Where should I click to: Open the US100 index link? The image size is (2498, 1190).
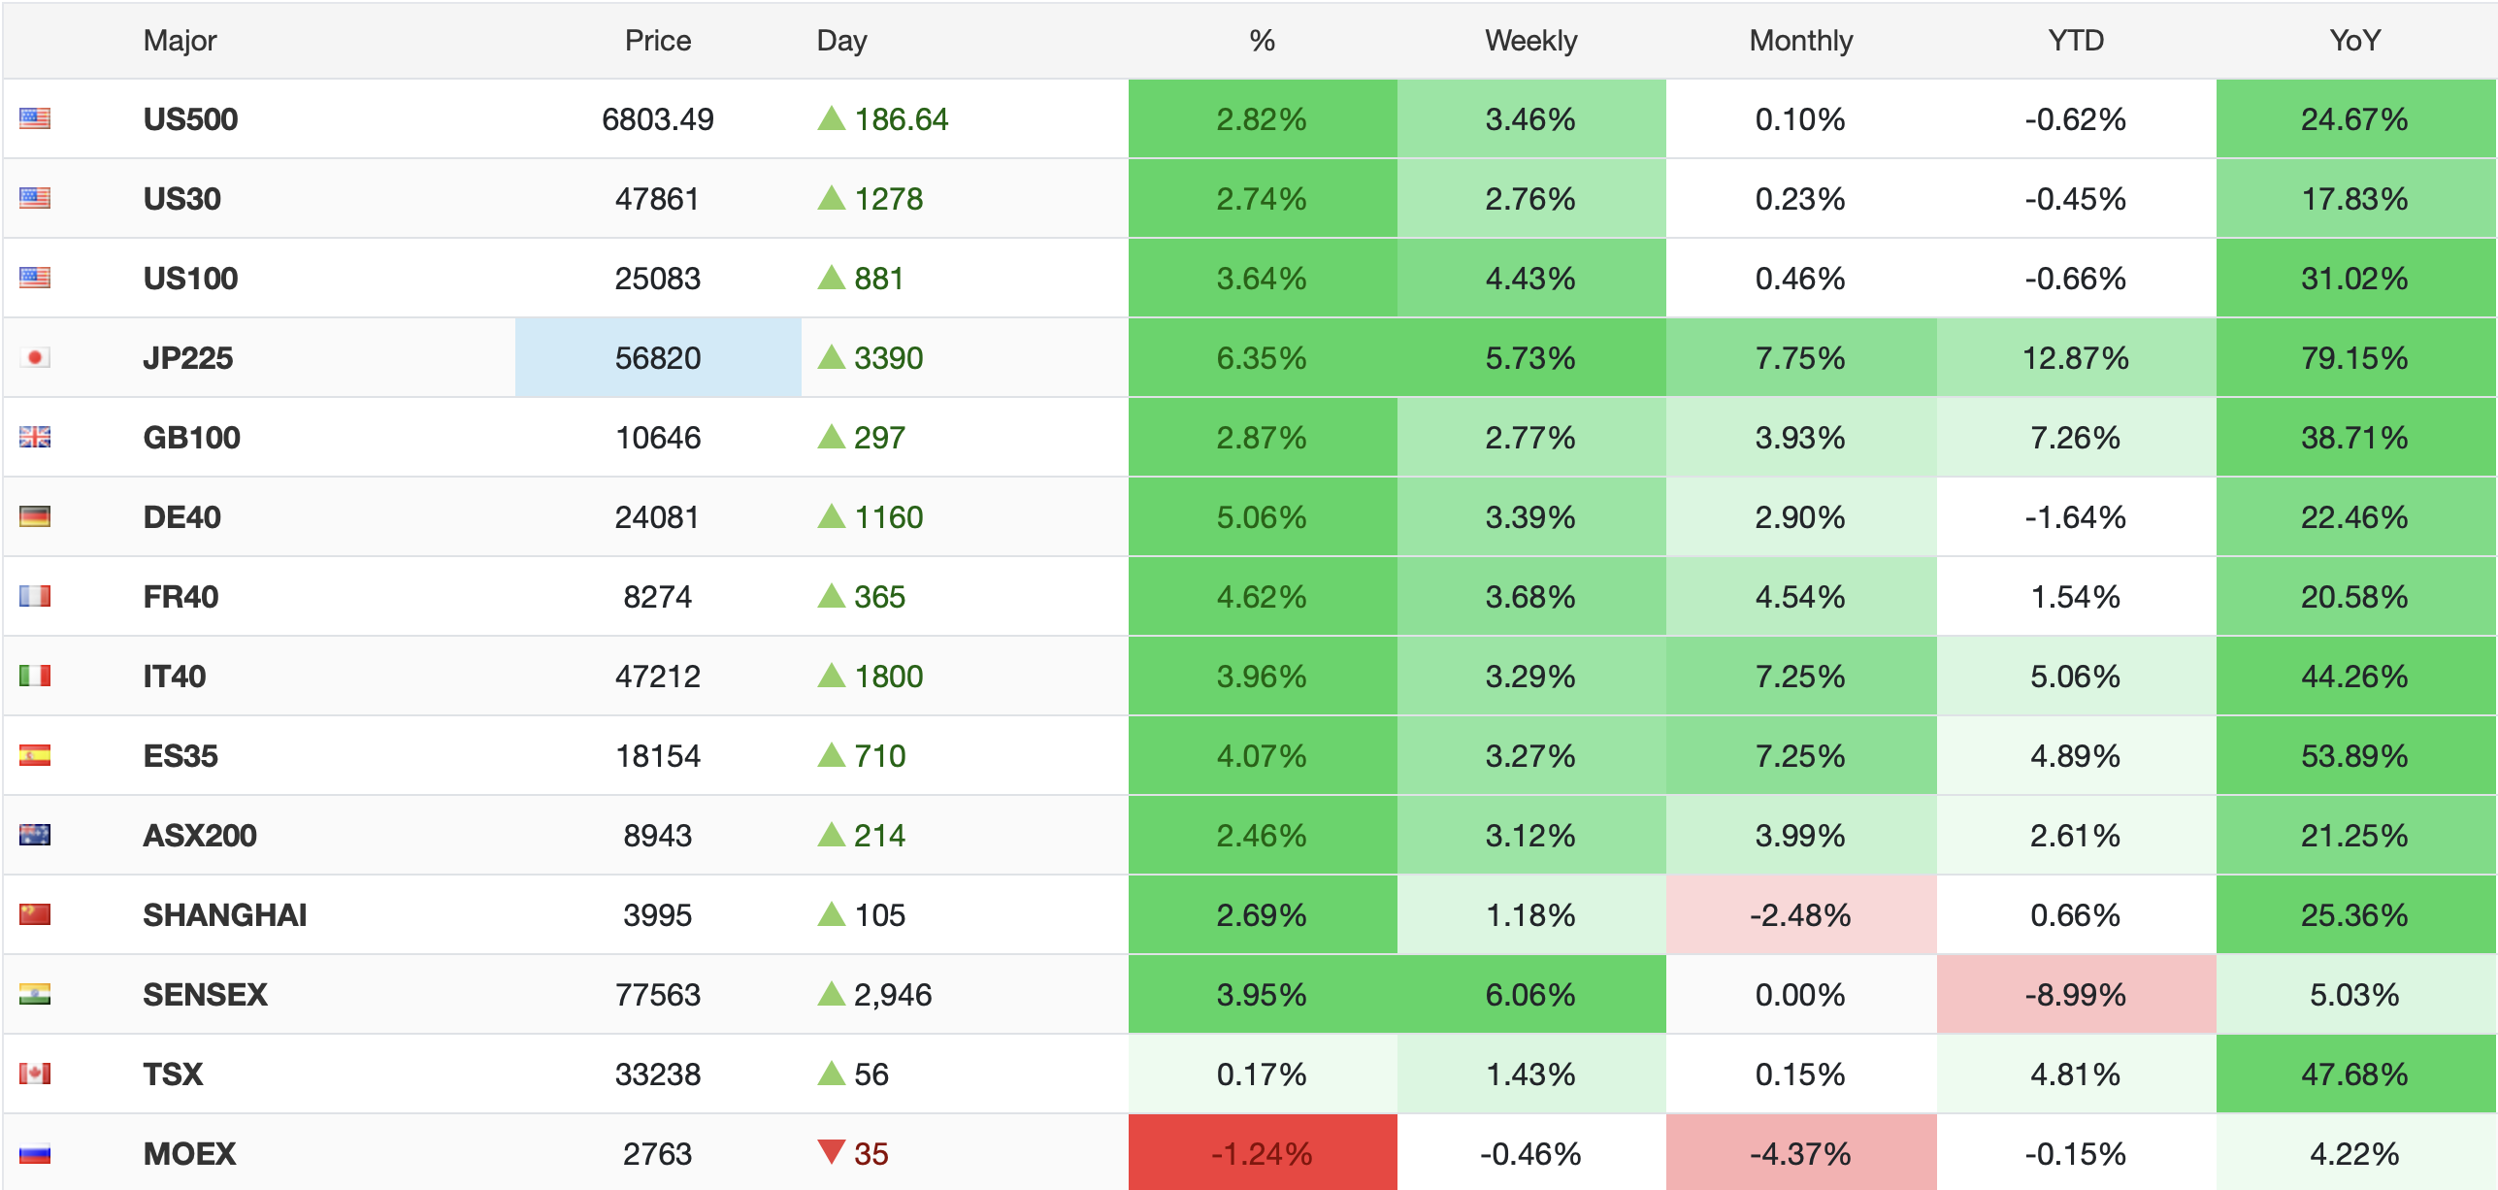point(190,279)
